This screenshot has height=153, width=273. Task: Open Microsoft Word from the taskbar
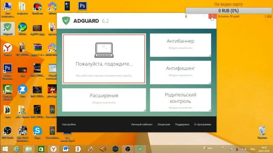point(66,149)
